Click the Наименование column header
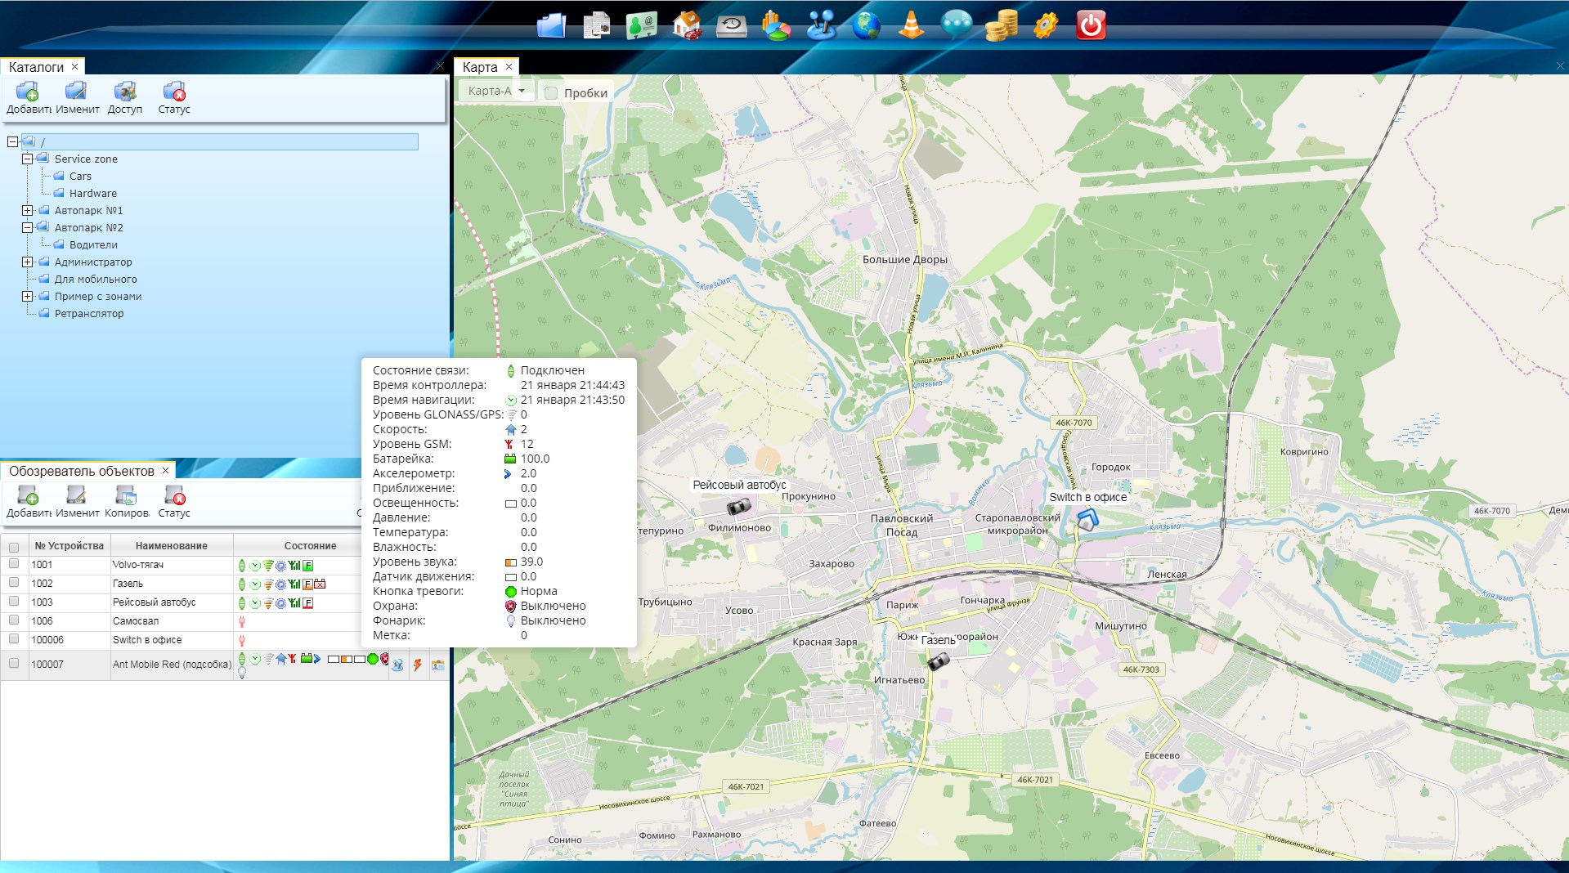This screenshot has width=1569, height=873. coord(172,545)
